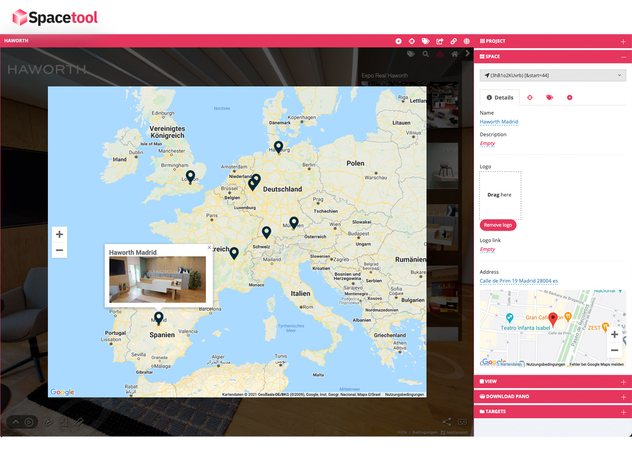
Task: Click the München map pin
Action: tap(294, 223)
